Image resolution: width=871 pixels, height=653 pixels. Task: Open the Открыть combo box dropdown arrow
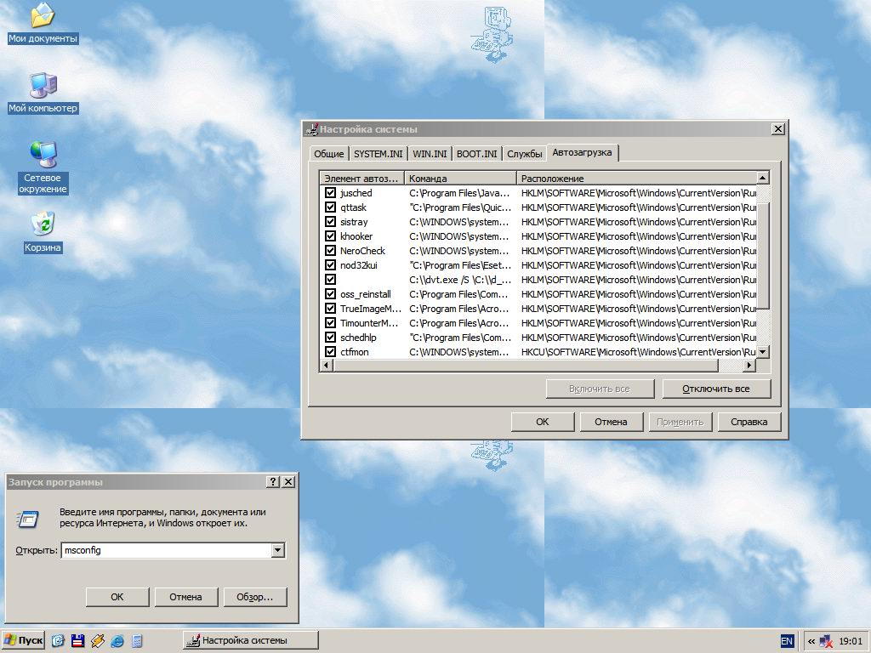(x=278, y=550)
